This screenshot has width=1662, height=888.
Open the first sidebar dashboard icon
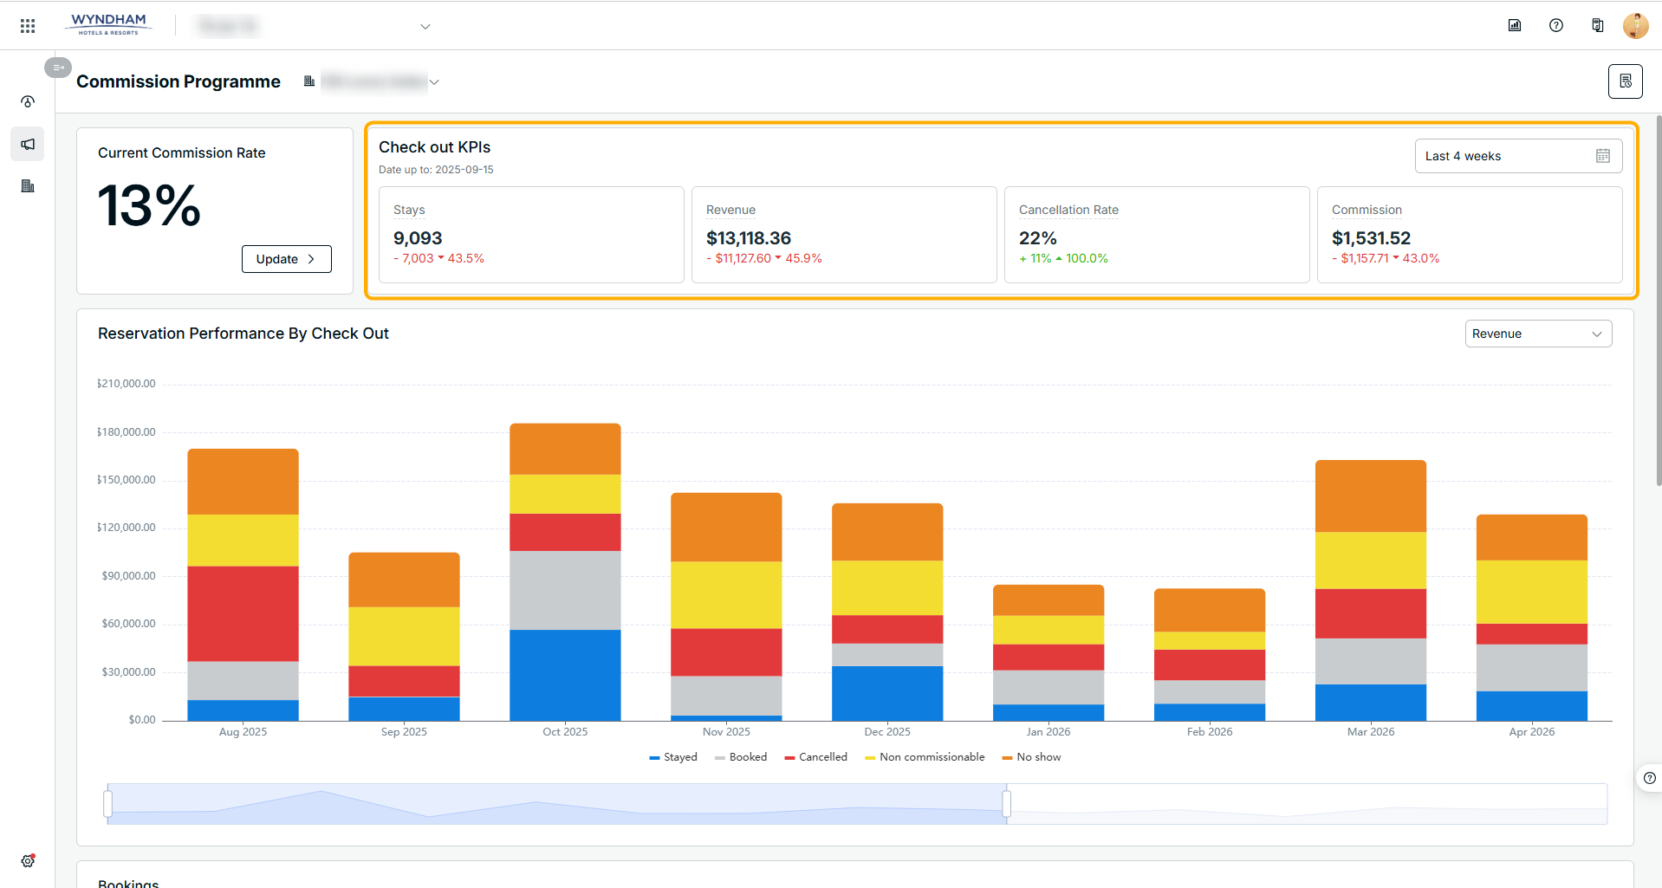pyautogui.click(x=28, y=101)
